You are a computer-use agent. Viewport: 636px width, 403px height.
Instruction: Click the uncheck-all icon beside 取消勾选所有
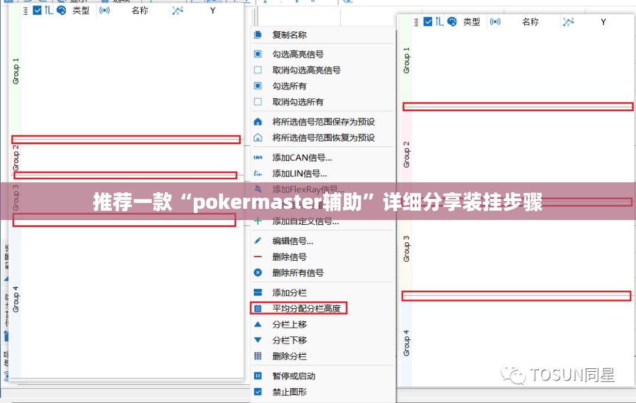point(257,102)
